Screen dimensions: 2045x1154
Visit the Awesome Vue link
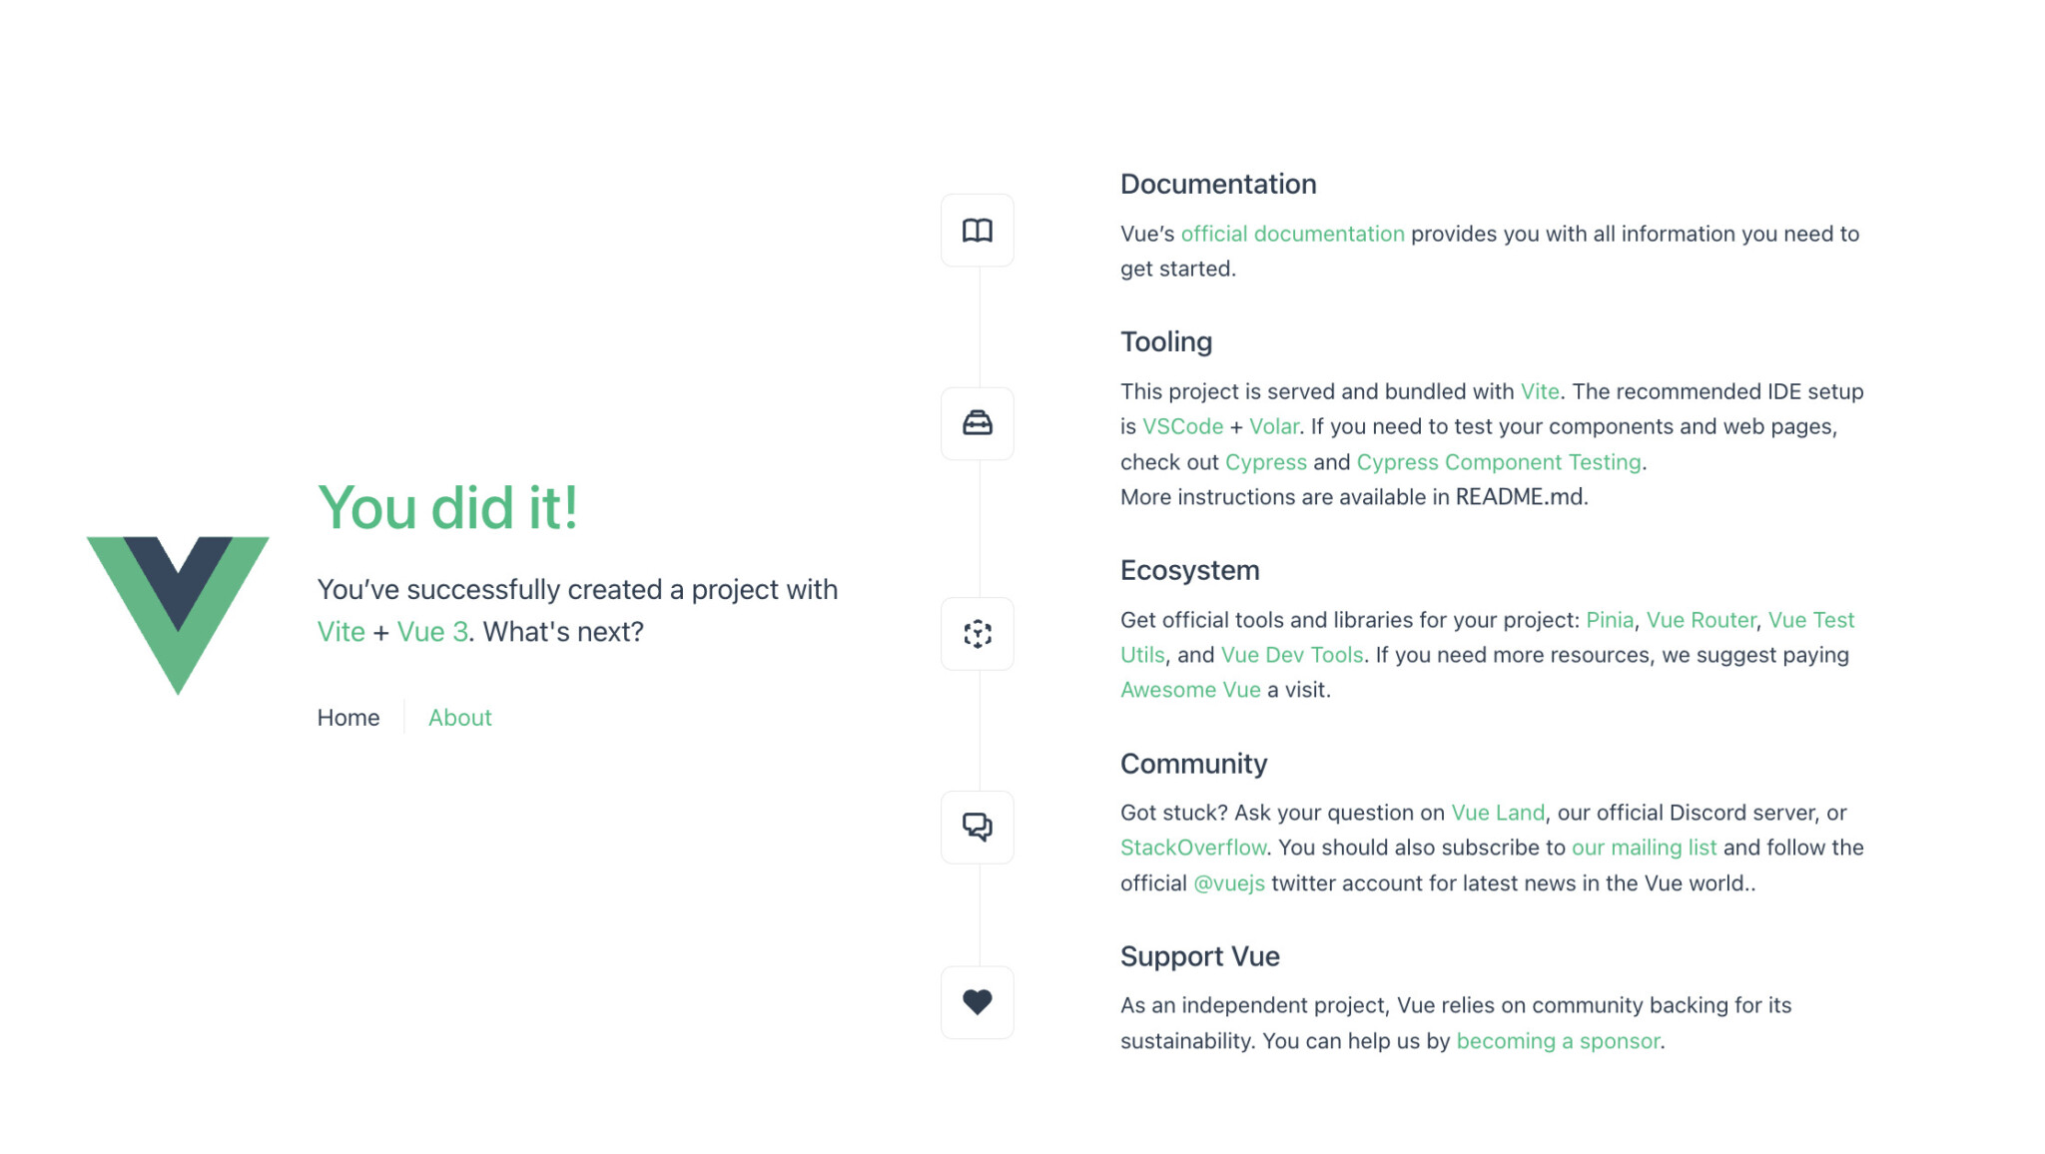tap(1190, 690)
